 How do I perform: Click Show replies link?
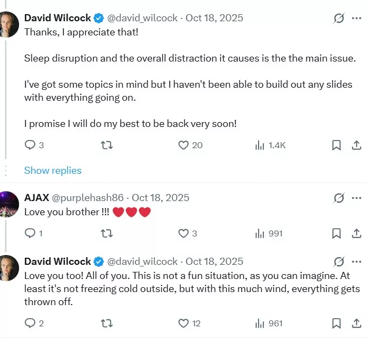pos(53,171)
